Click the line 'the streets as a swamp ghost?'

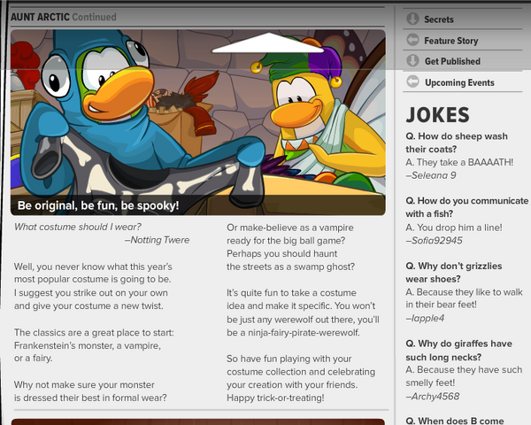point(290,267)
